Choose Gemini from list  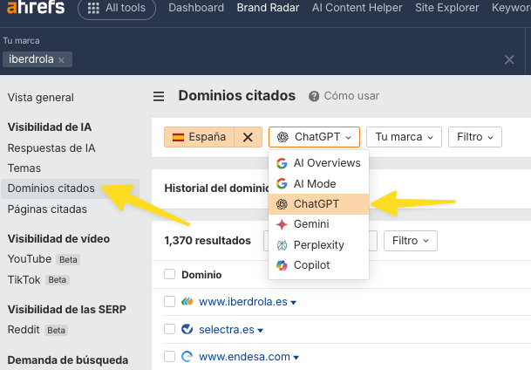tap(318, 224)
